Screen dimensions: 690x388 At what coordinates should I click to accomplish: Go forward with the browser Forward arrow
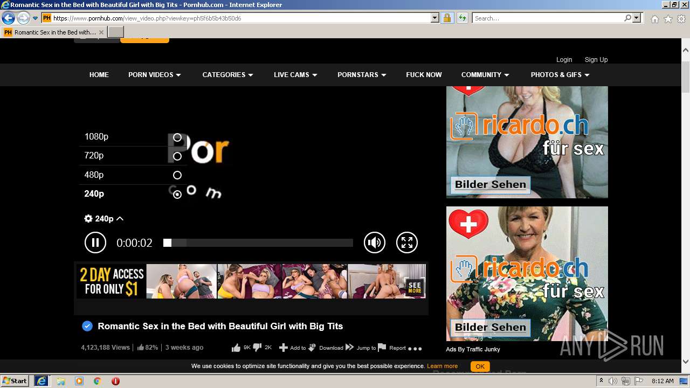click(23, 18)
